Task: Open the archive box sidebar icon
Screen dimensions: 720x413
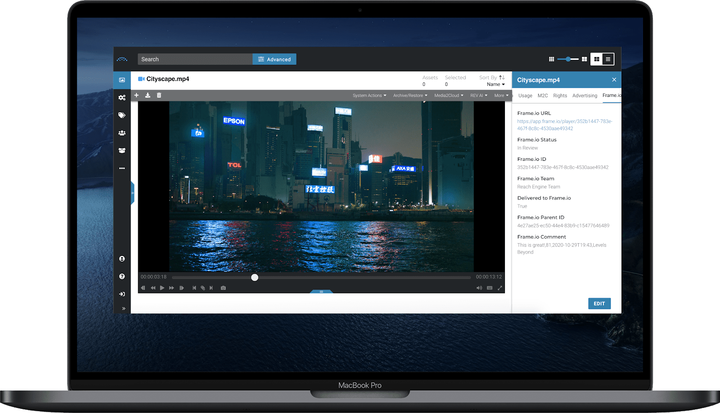Action: click(122, 150)
